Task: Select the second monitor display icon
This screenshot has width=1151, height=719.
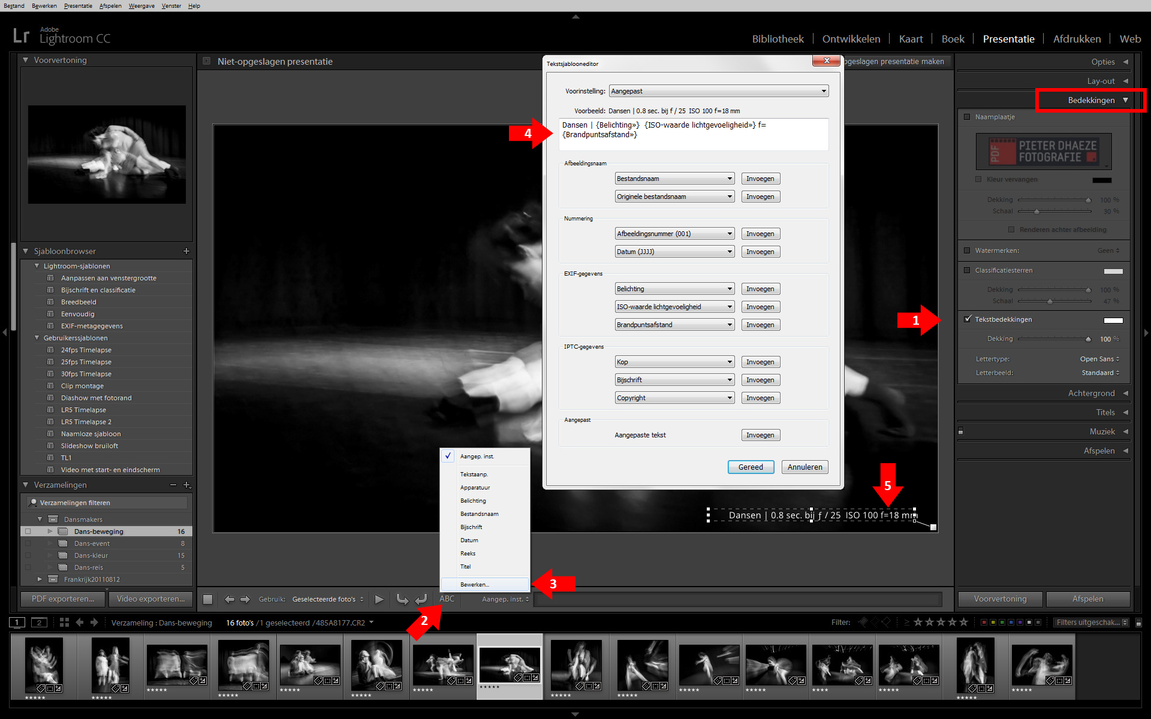Action: pyautogui.click(x=39, y=623)
